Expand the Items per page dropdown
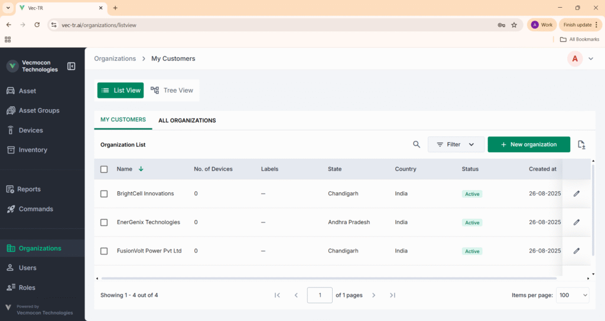Viewport: 605px width, 321px height. [x=573, y=295]
